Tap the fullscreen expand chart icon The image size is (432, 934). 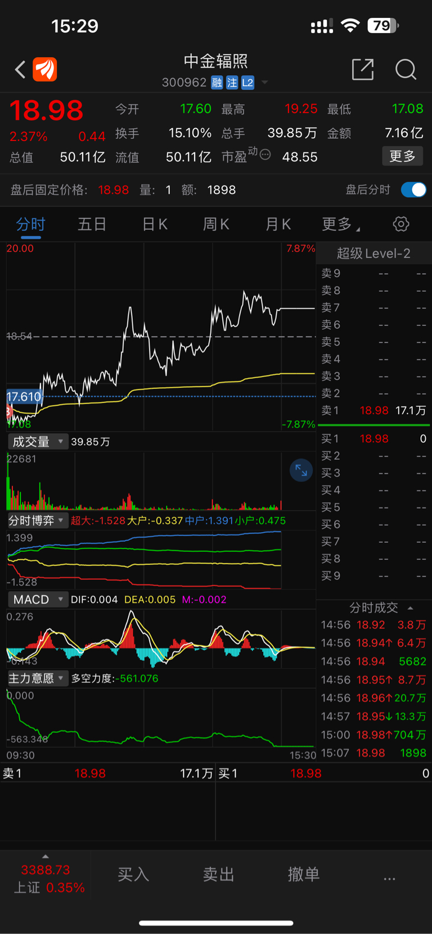[x=301, y=470]
